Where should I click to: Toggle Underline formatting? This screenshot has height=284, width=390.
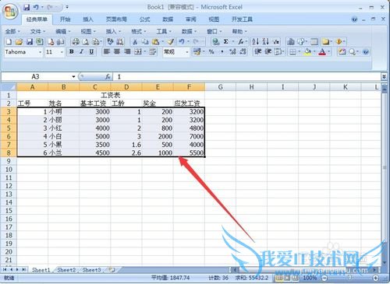click(x=91, y=52)
